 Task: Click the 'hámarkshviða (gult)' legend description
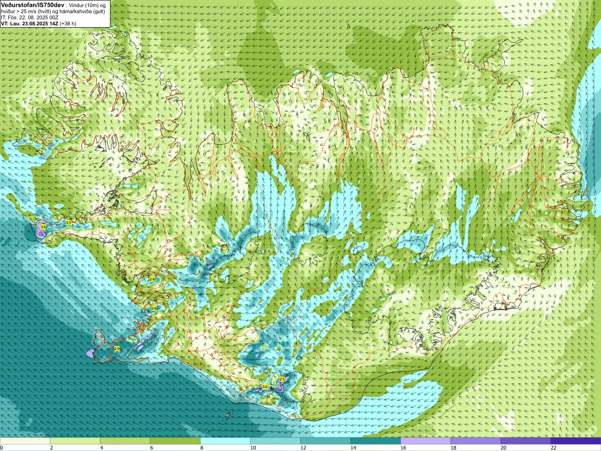[x=83, y=11]
